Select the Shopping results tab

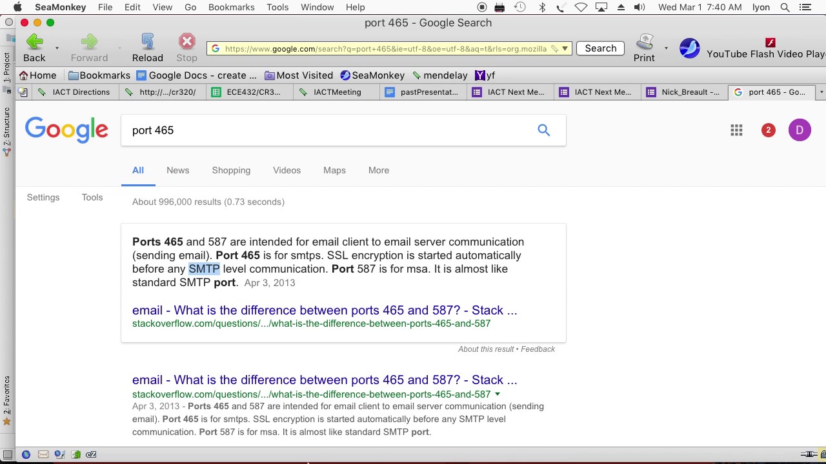coord(231,170)
